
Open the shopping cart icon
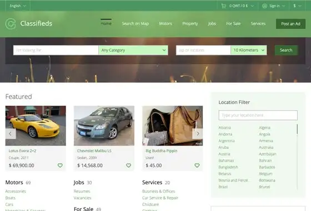coord(223,6)
